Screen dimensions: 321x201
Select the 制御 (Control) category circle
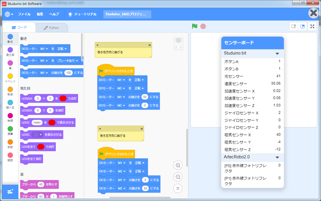pos(10,89)
